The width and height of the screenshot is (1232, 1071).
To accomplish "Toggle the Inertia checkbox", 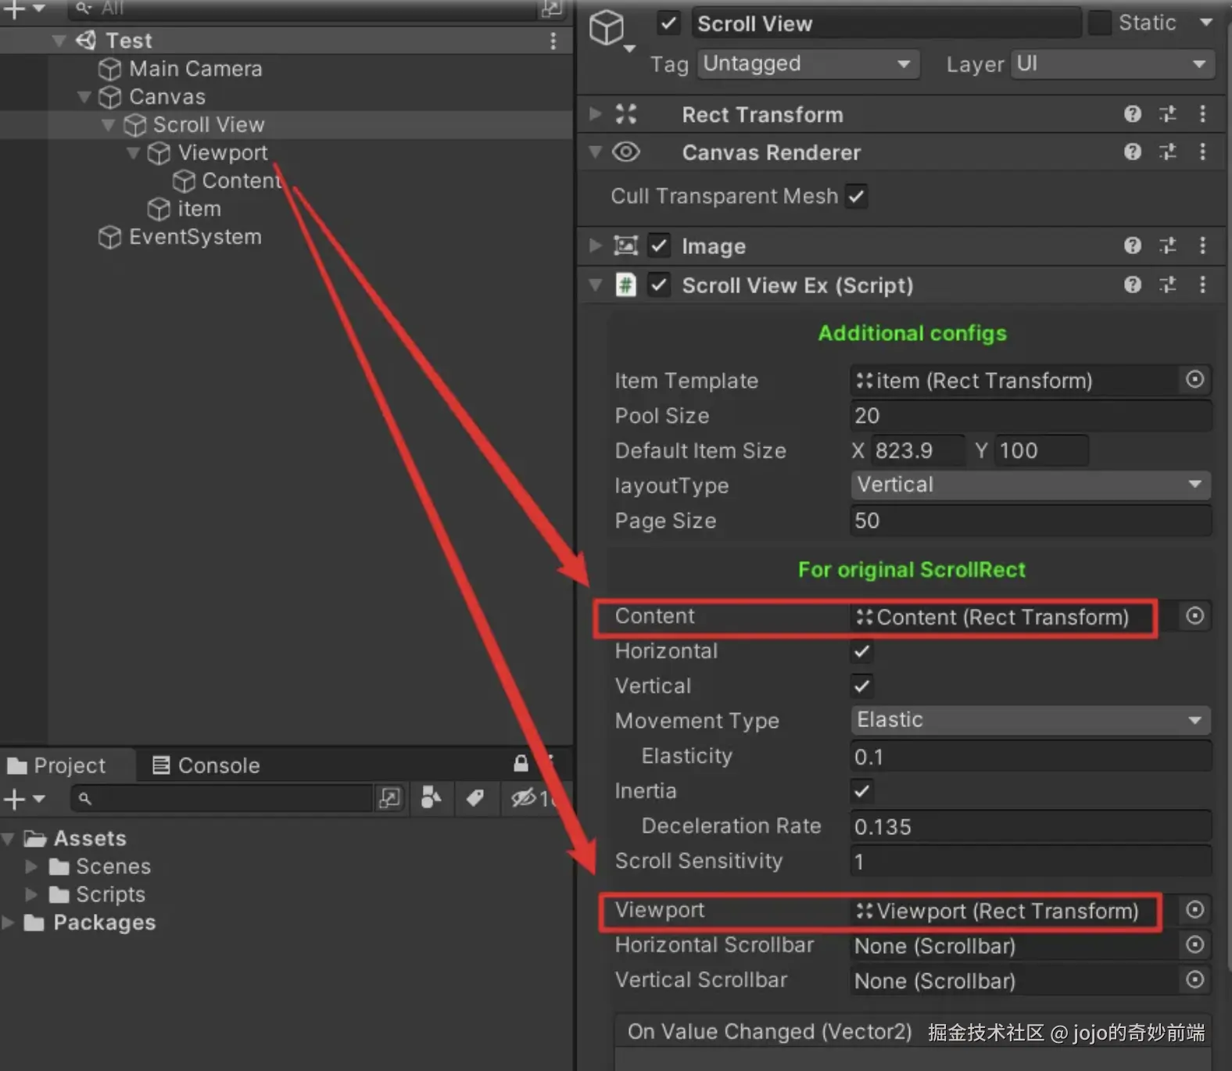I will click(861, 791).
